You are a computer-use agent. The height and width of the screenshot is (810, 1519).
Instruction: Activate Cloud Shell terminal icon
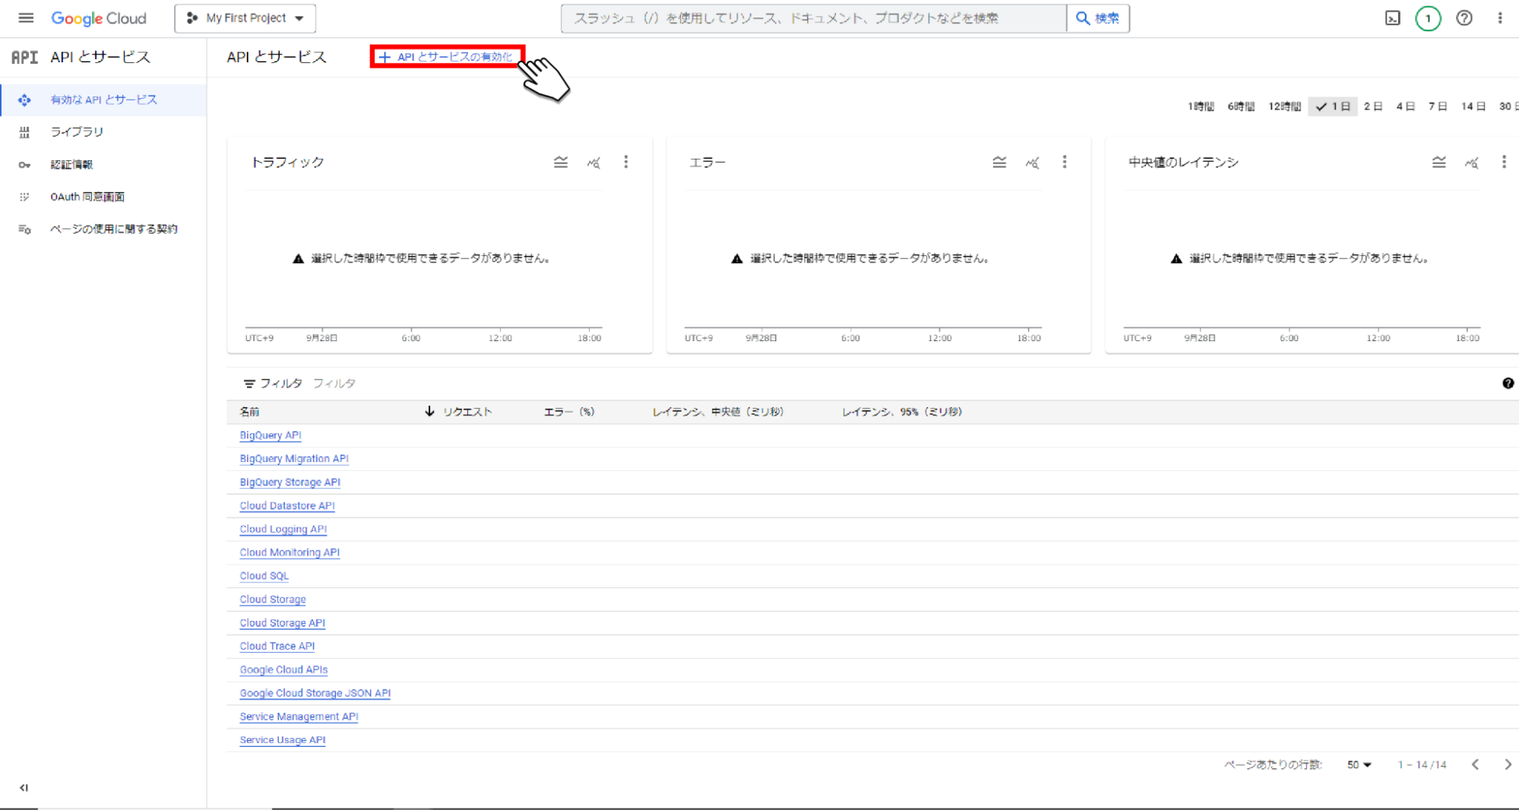[x=1392, y=18]
